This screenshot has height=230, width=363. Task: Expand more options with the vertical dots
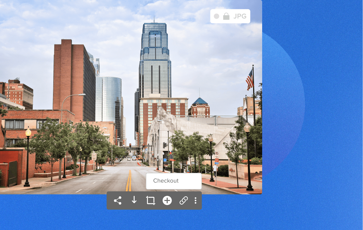[x=196, y=200]
